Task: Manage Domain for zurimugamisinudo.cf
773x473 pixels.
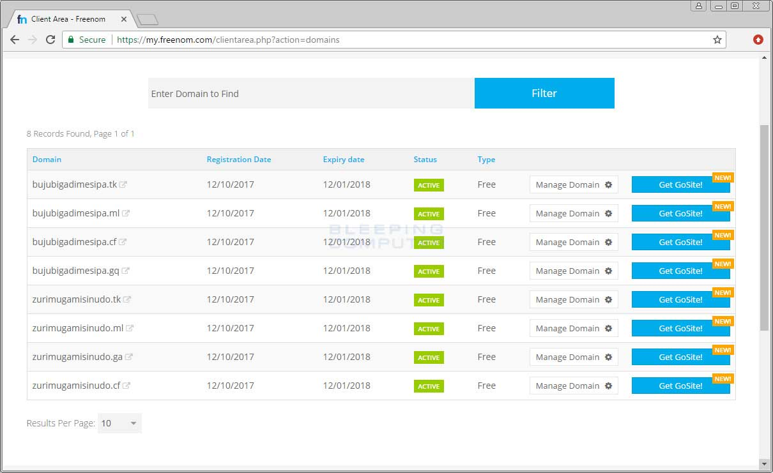Action: click(x=574, y=386)
